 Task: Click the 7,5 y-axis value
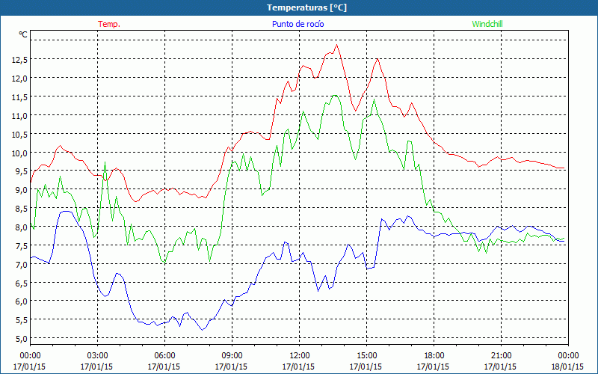pyautogui.click(x=21, y=245)
